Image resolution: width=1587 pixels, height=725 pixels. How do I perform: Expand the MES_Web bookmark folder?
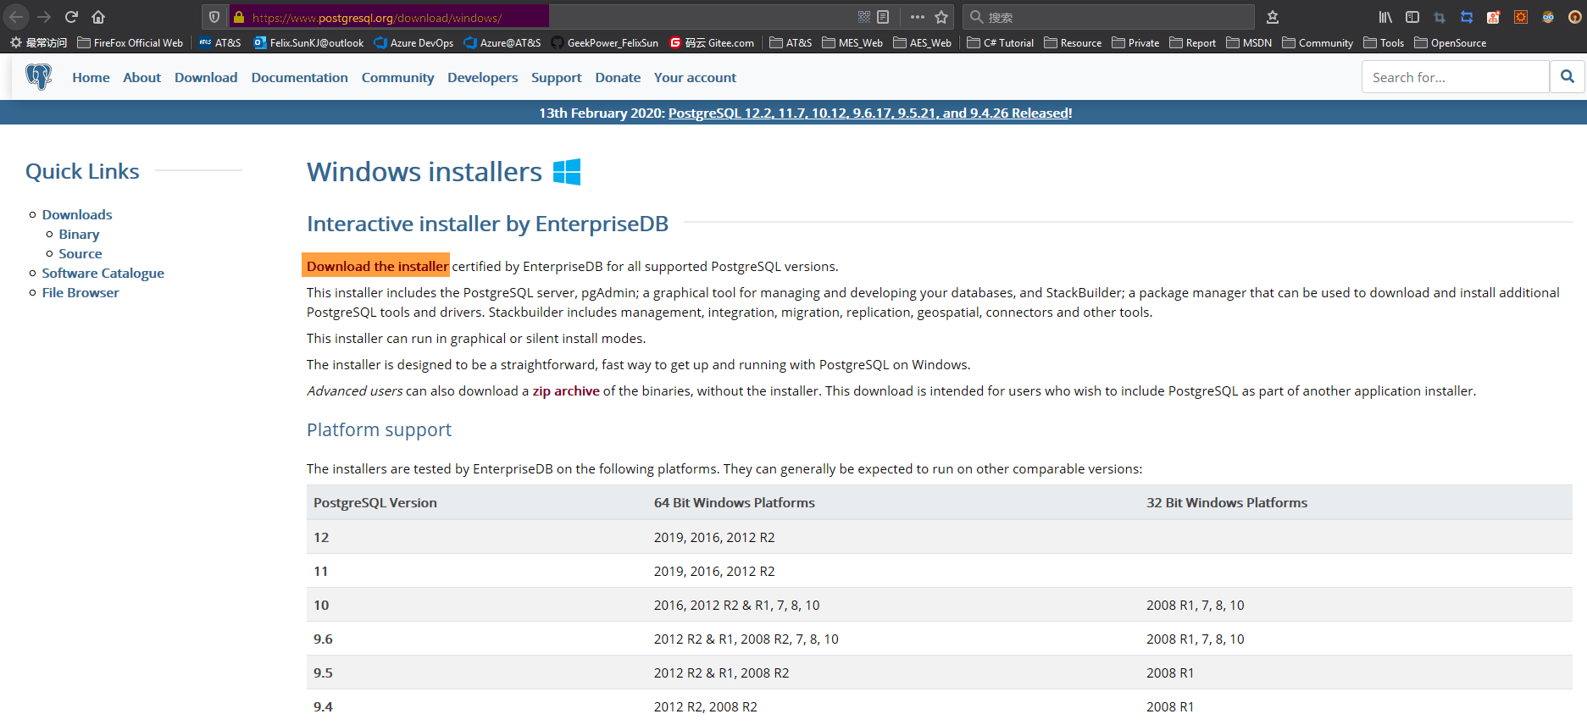coord(852,42)
